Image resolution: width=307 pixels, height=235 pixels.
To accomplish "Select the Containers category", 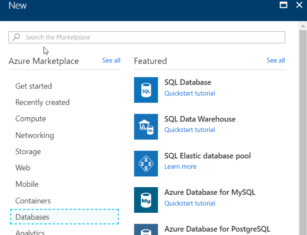I will 33,200.
